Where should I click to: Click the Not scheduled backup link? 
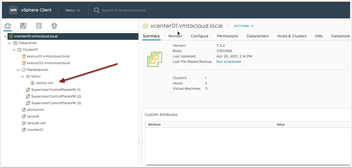(x=229, y=62)
